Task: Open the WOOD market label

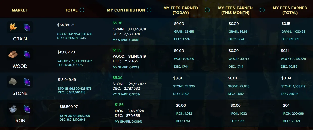Action: click(x=20, y=66)
